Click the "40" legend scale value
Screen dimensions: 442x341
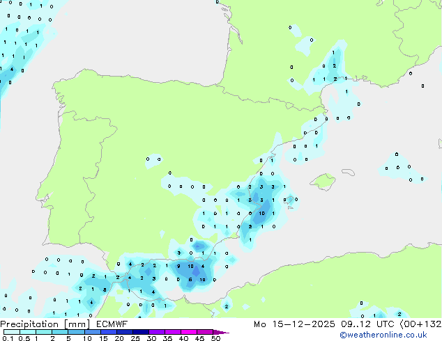coord(183,338)
